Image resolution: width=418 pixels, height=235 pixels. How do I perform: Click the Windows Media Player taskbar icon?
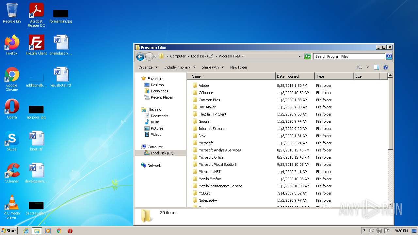(x=48, y=231)
